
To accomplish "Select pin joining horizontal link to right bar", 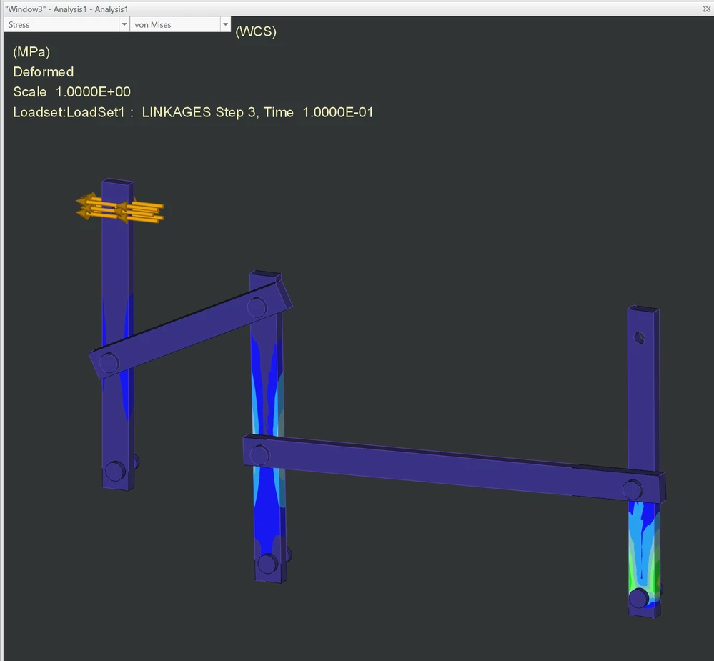I will tap(633, 489).
